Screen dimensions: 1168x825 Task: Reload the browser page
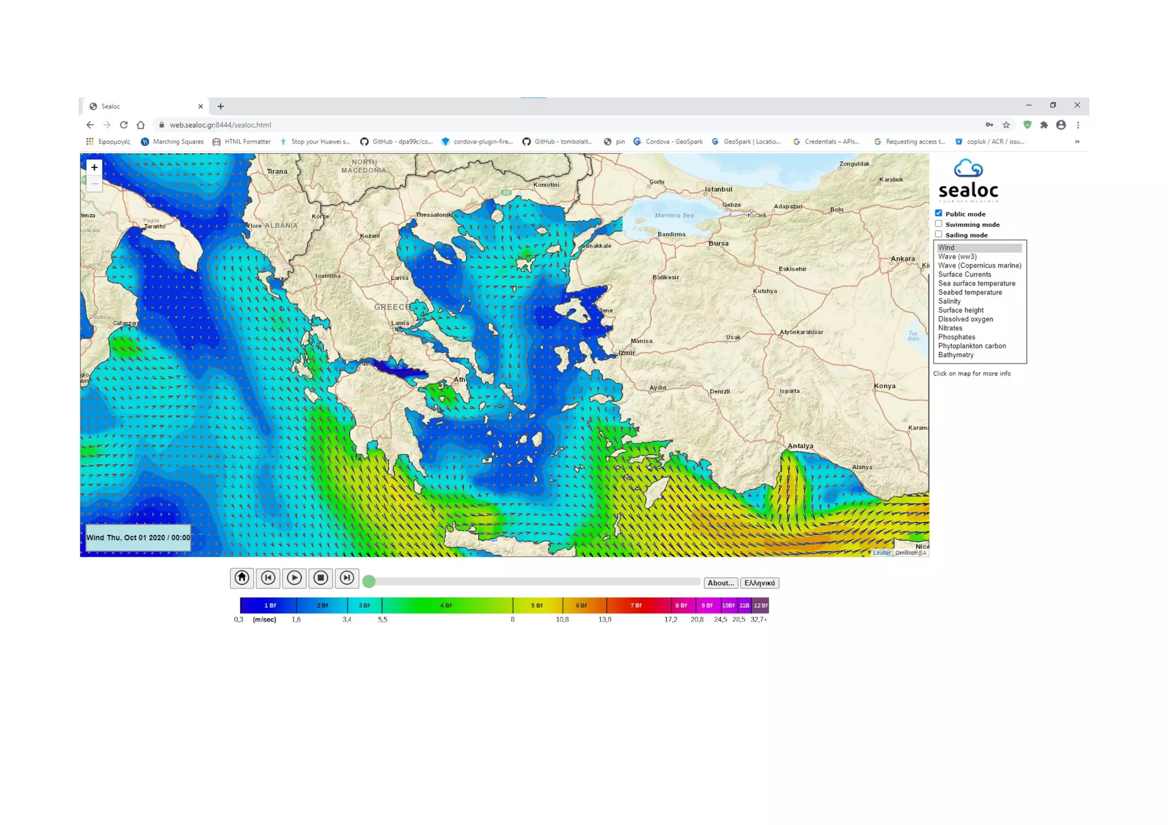(124, 125)
